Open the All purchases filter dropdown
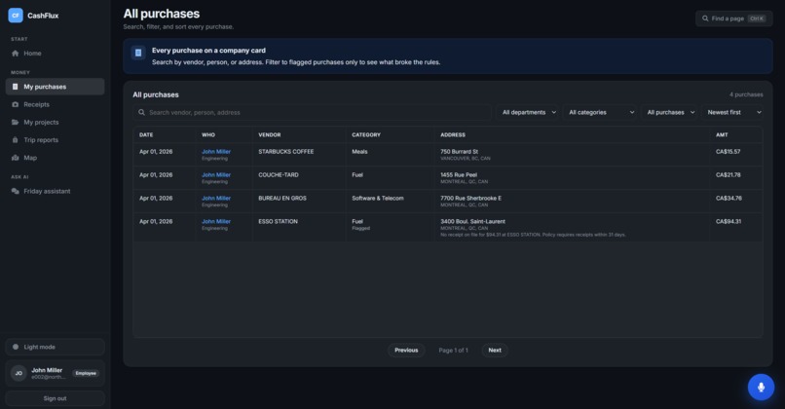The image size is (785, 409). (x=670, y=113)
